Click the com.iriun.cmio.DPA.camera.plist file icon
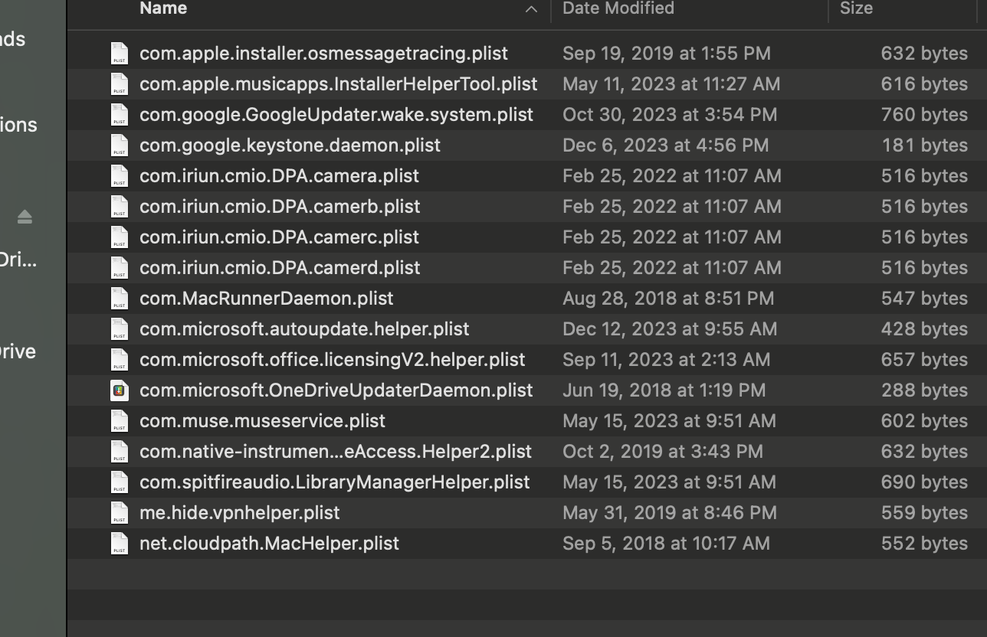Viewport: 987px width, 637px height. click(x=119, y=176)
